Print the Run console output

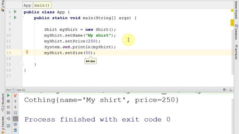[15, 124]
